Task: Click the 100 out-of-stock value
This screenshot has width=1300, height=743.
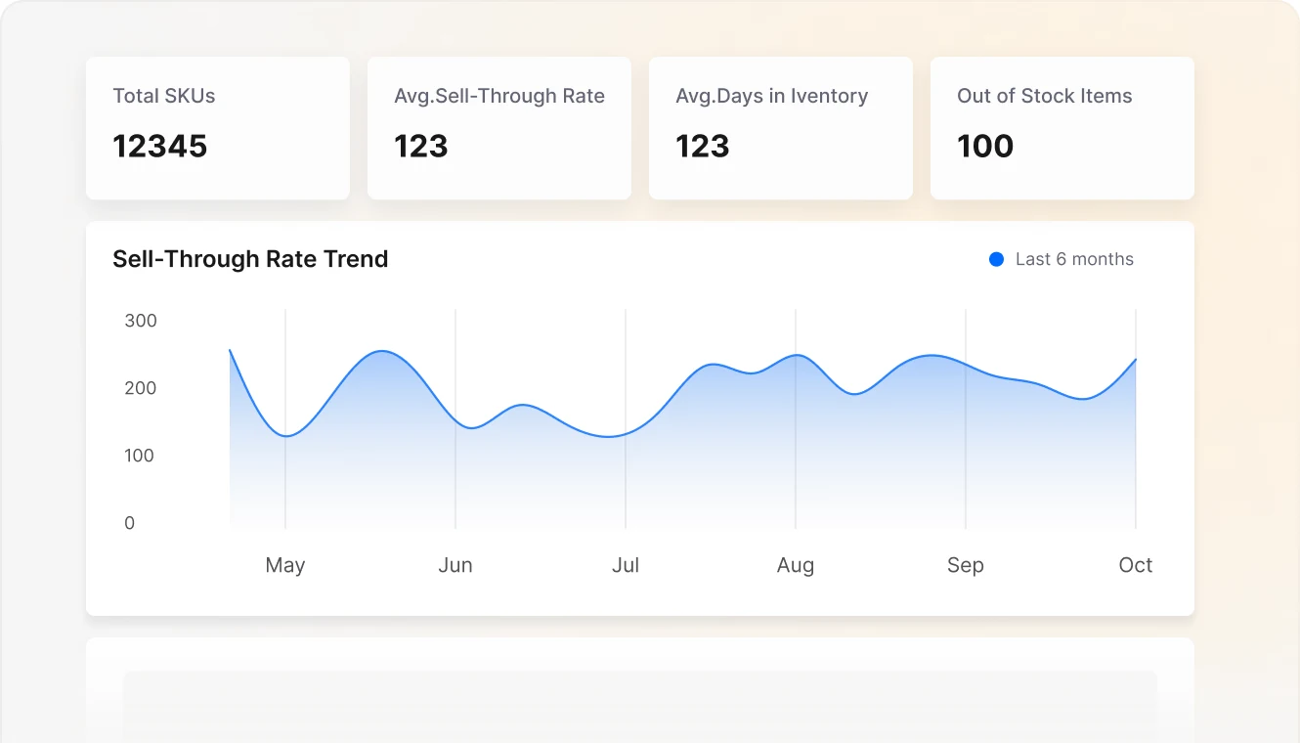Action: click(985, 147)
